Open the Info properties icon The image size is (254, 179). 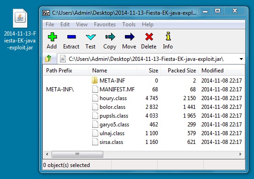coord(168,36)
